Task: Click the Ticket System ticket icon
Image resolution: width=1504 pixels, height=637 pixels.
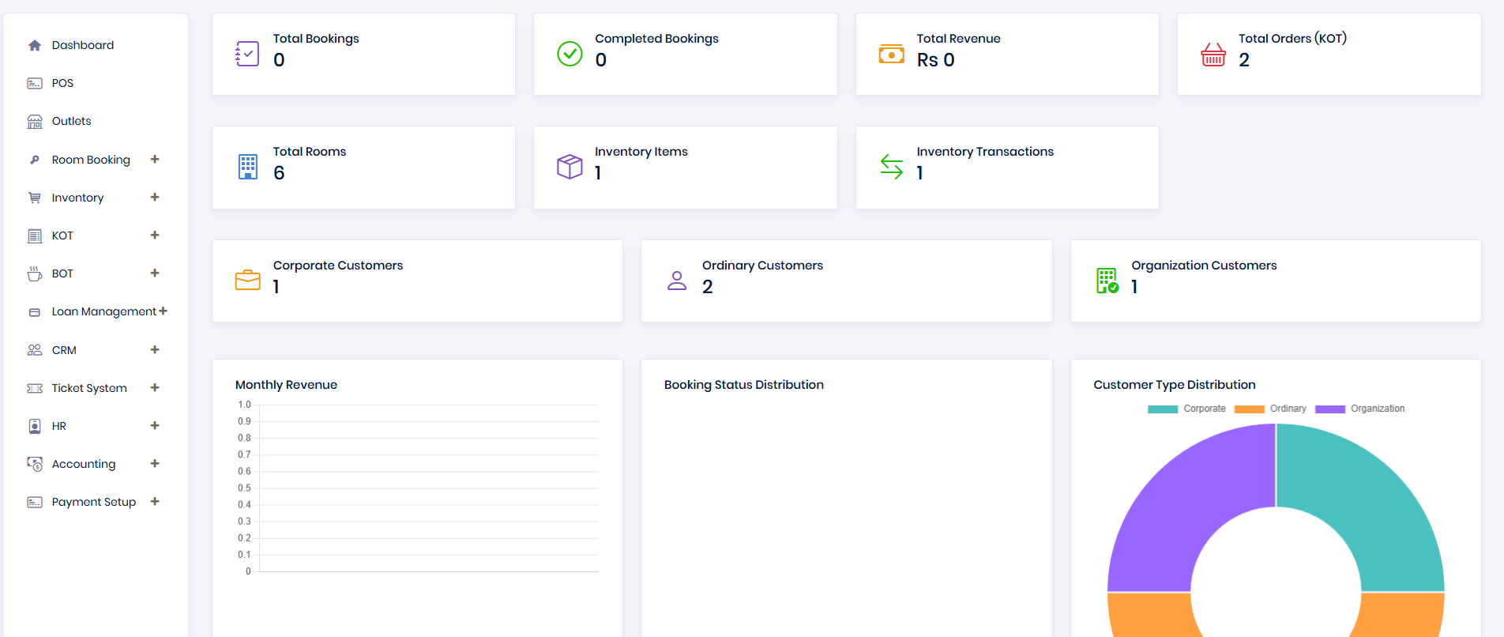Action: 35,388
